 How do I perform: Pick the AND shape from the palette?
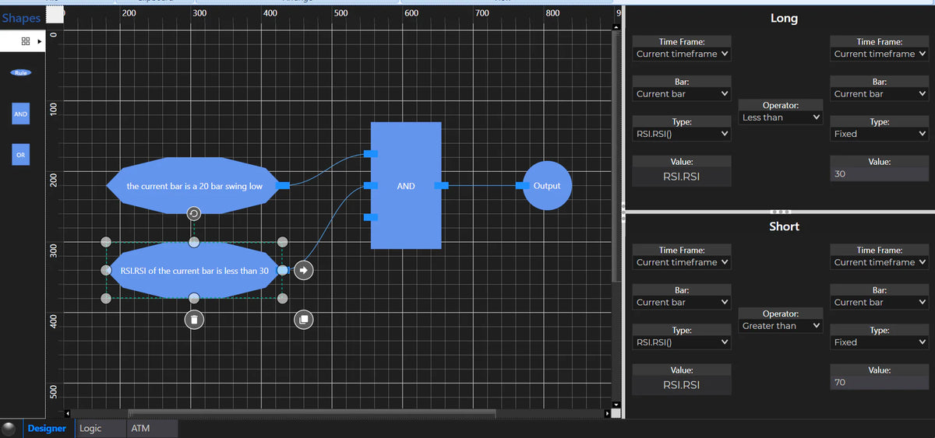20,114
